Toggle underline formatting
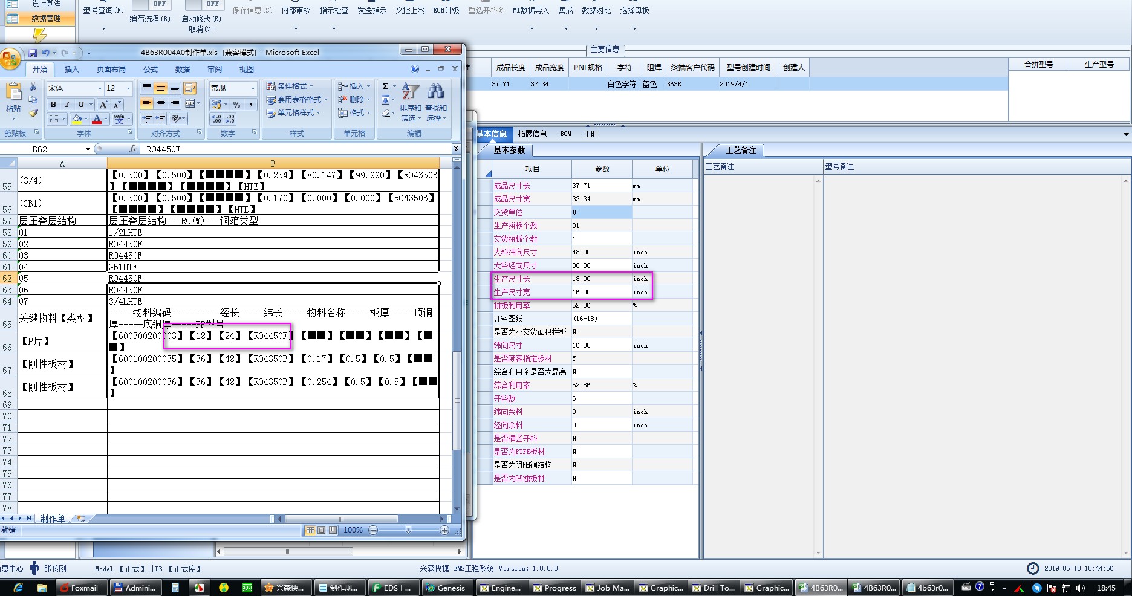Viewport: 1132px width, 596px height. [x=81, y=105]
